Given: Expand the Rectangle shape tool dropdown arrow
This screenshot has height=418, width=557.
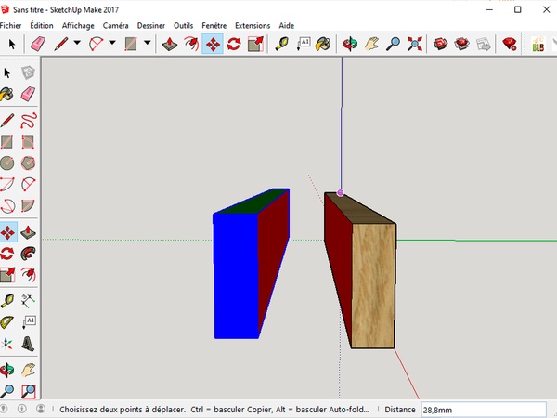Looking at the screenshot, I should [147, 44].
